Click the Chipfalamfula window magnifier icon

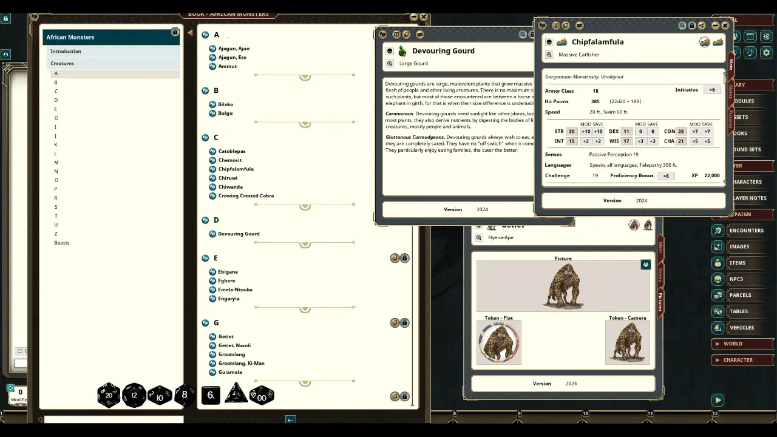(682, 25)
